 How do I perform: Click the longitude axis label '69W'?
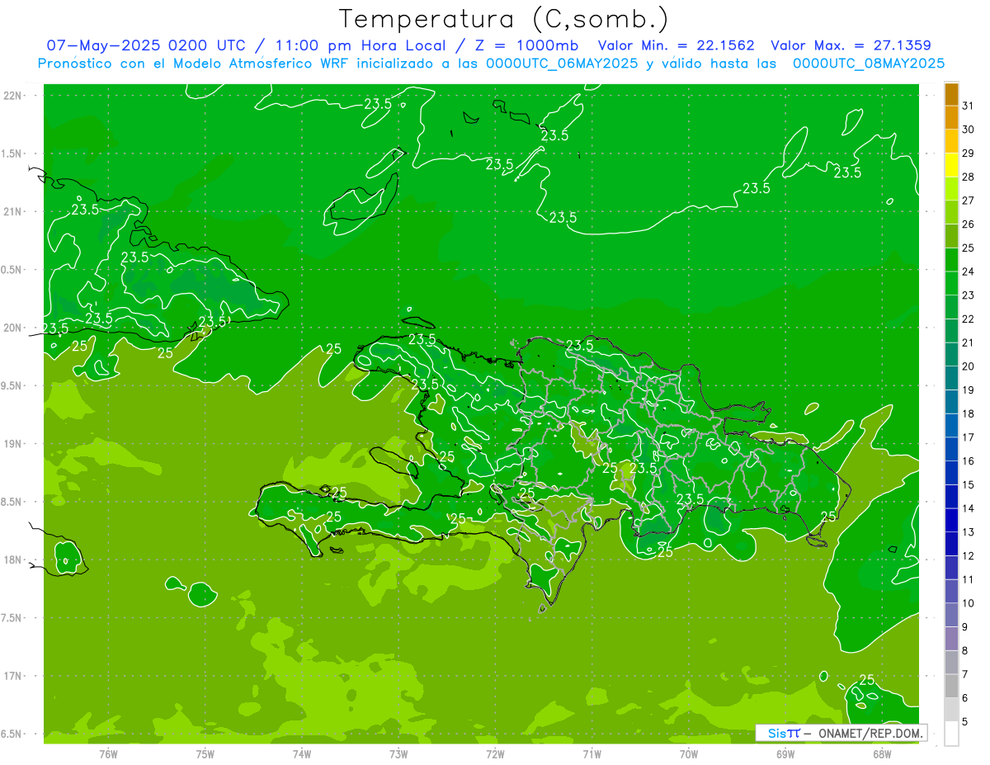click(785, 753)
